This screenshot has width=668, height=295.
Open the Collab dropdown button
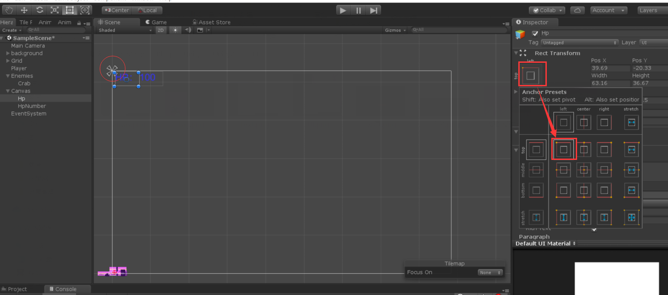pos(546,10)
